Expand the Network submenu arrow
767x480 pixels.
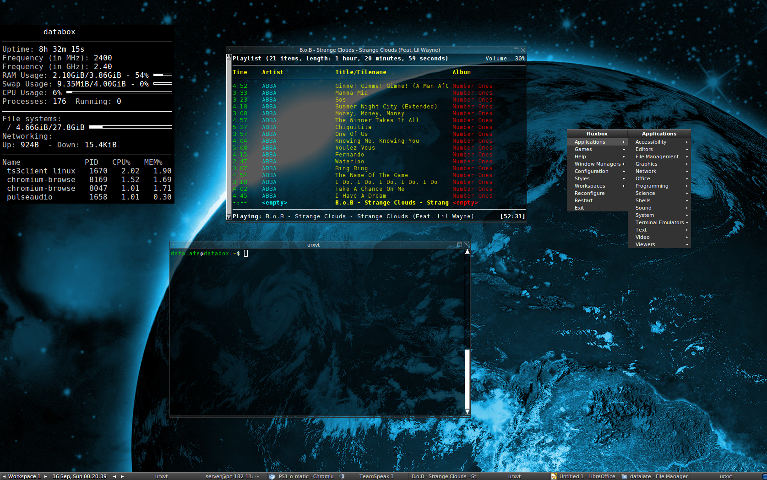(687, 171)
